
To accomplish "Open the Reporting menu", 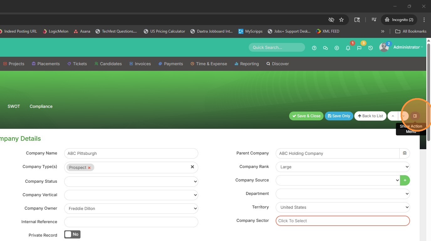I will [x=247, y=64].
